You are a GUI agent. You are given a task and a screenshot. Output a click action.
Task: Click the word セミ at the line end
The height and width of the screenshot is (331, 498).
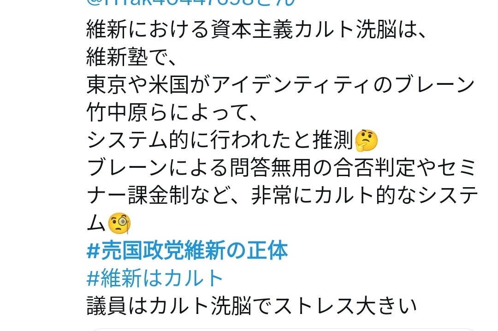click(x=456, y=168)
